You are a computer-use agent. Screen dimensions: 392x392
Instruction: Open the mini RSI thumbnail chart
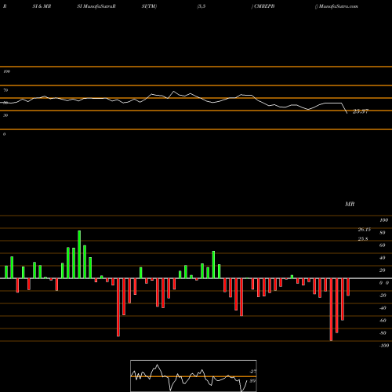194,376
